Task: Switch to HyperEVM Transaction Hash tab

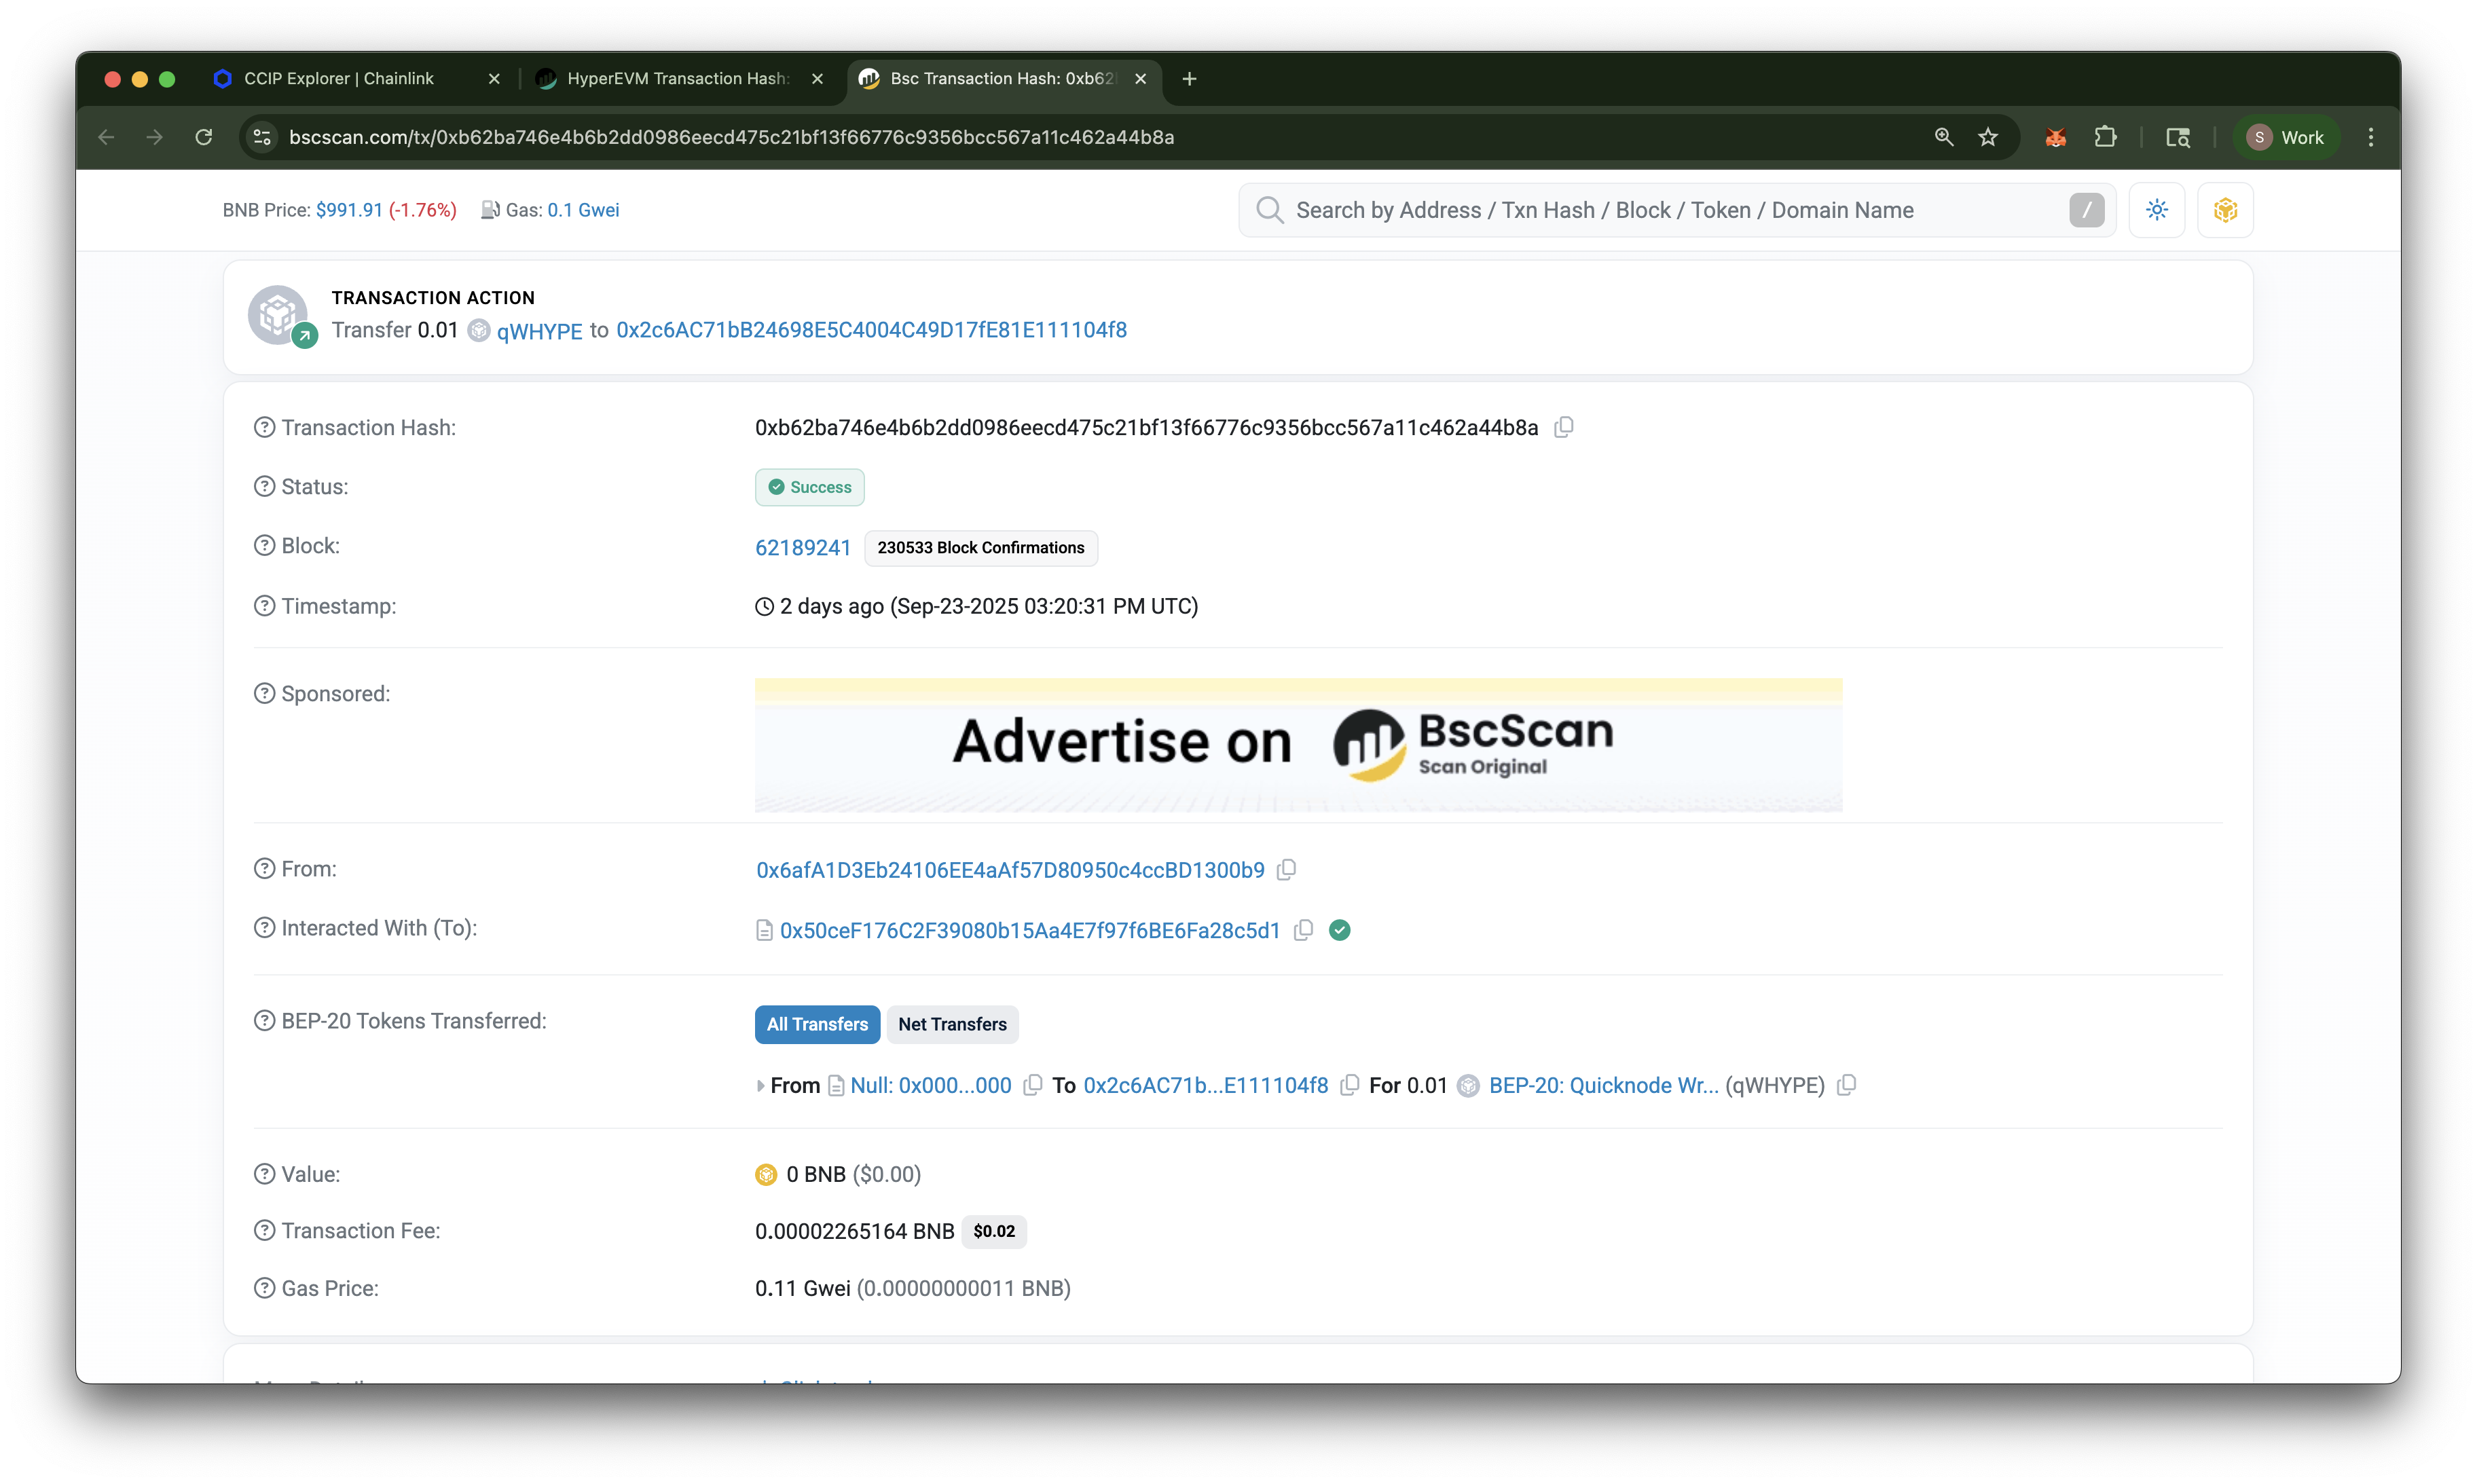Action: click(x=676, y=78)
